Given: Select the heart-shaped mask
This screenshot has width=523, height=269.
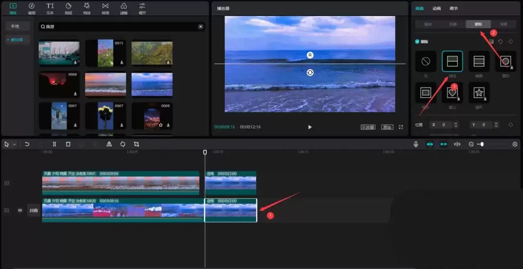Looking at the screenshot, I should [x=452, y=93].
